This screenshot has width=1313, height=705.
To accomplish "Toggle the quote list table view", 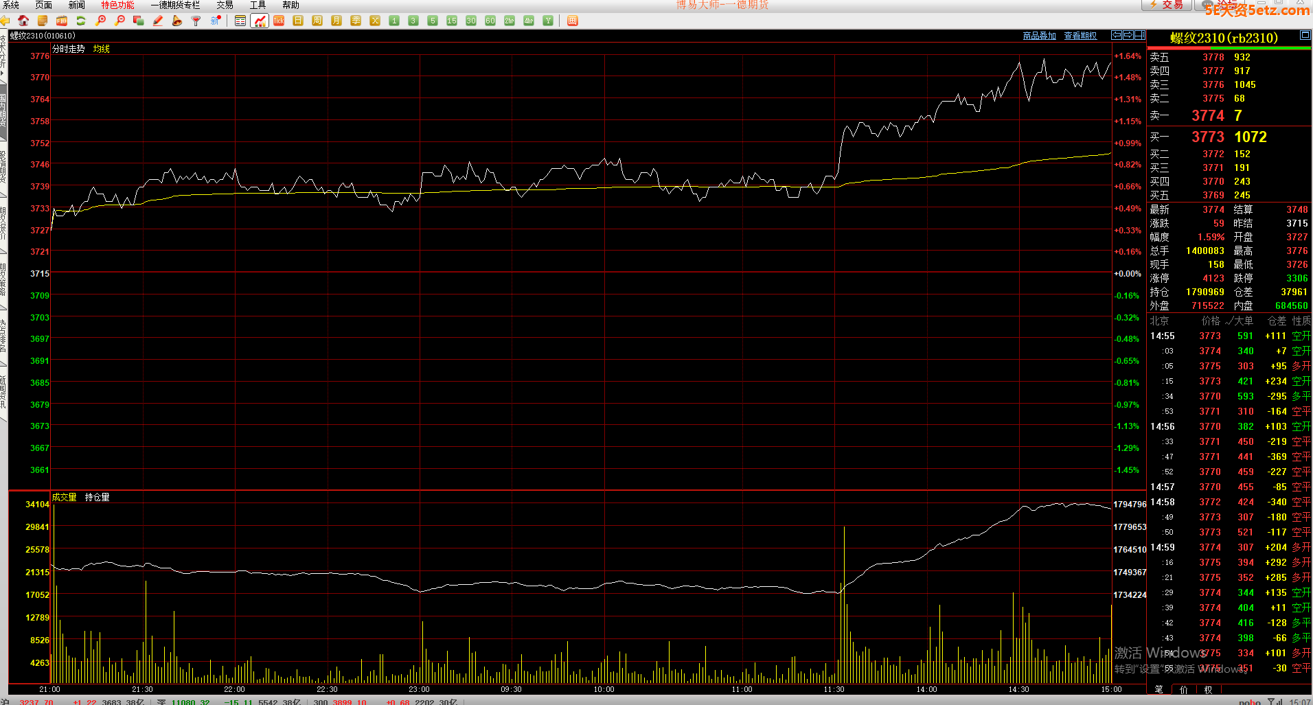I will (x=240, y=21).
